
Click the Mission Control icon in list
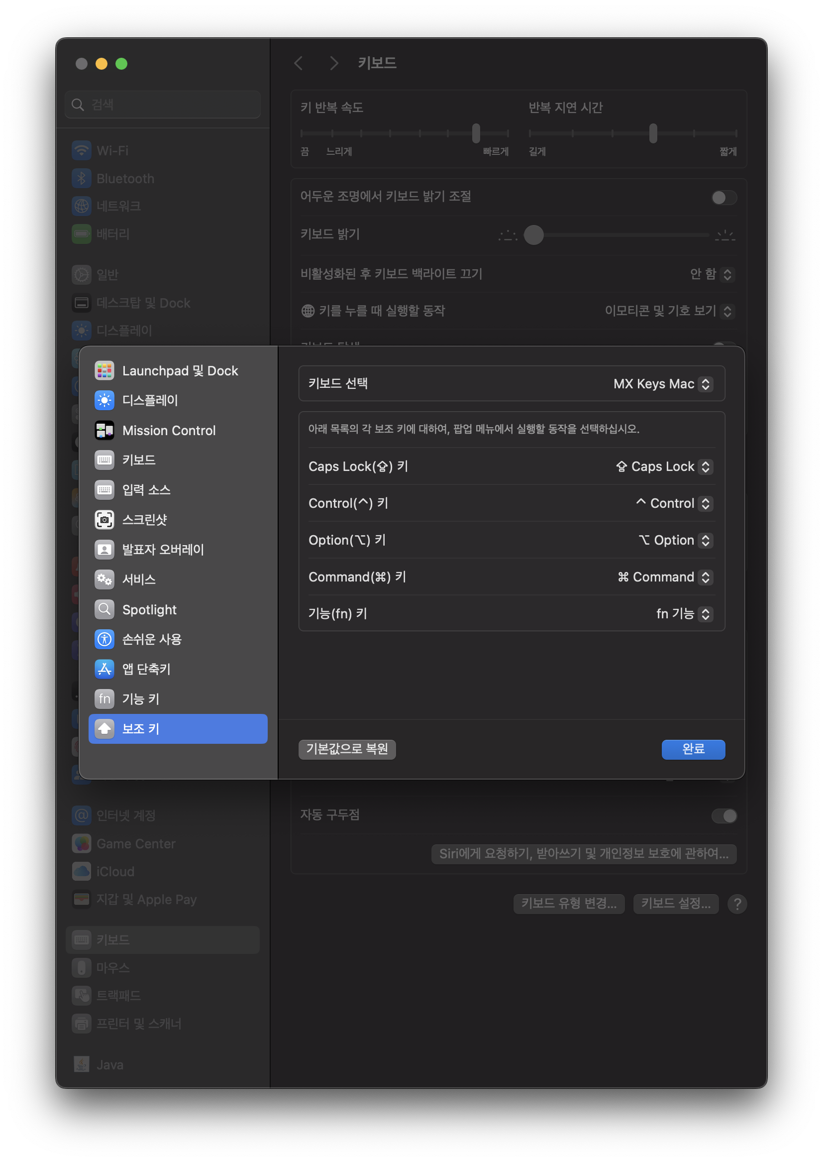point(104,431)
